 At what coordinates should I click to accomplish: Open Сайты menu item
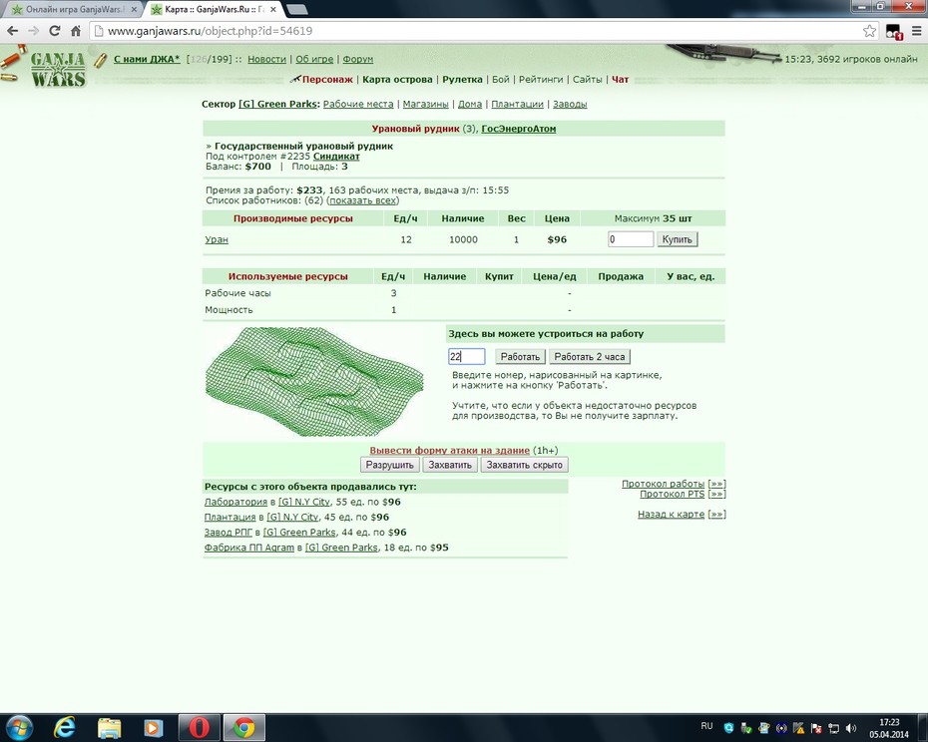coord(587,80)
